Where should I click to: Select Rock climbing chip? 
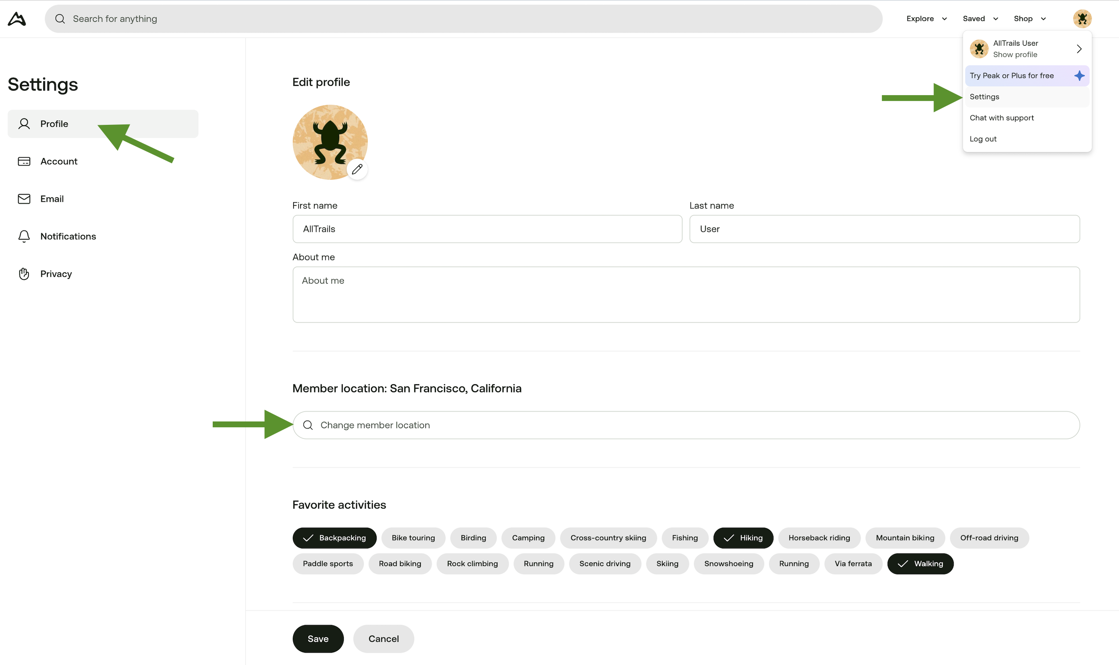click(x=473, y=564)
